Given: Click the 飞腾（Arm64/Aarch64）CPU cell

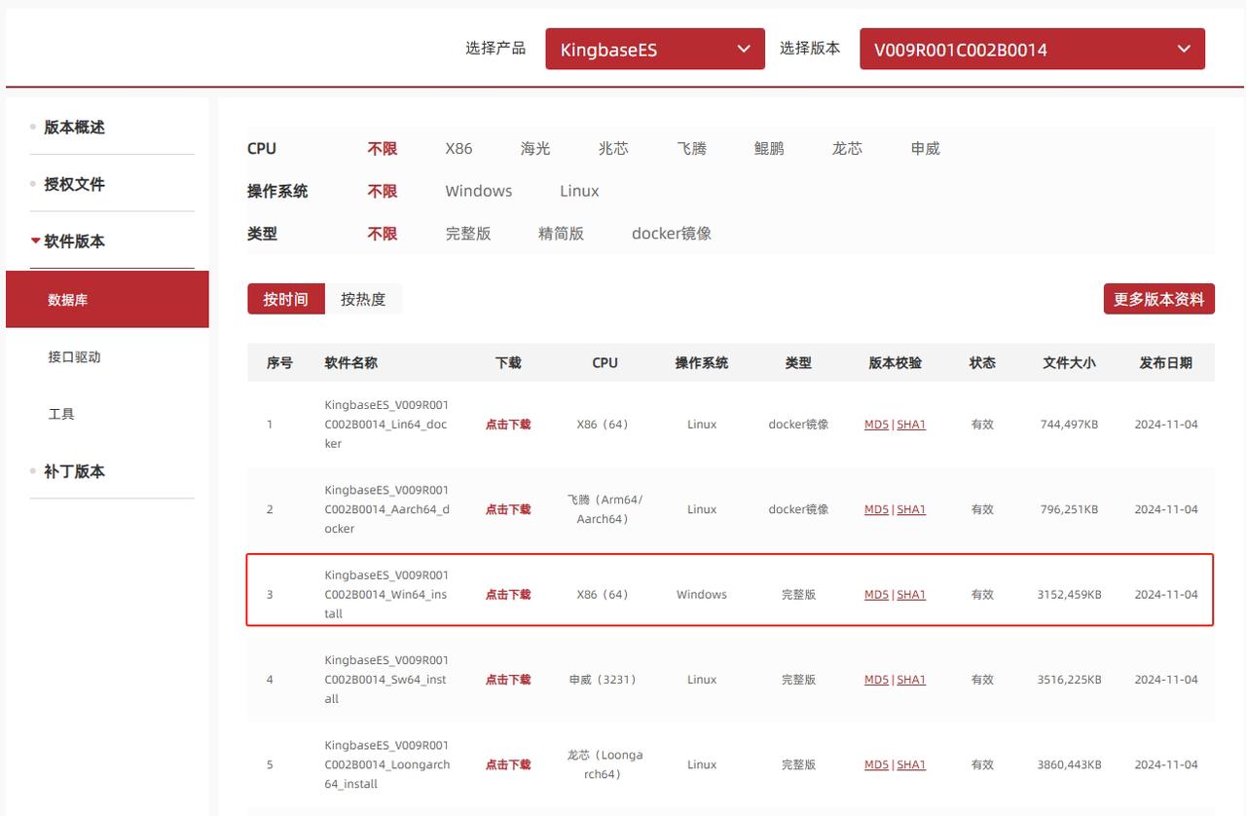Looking at the screenshot, I should tap(605, 509).
